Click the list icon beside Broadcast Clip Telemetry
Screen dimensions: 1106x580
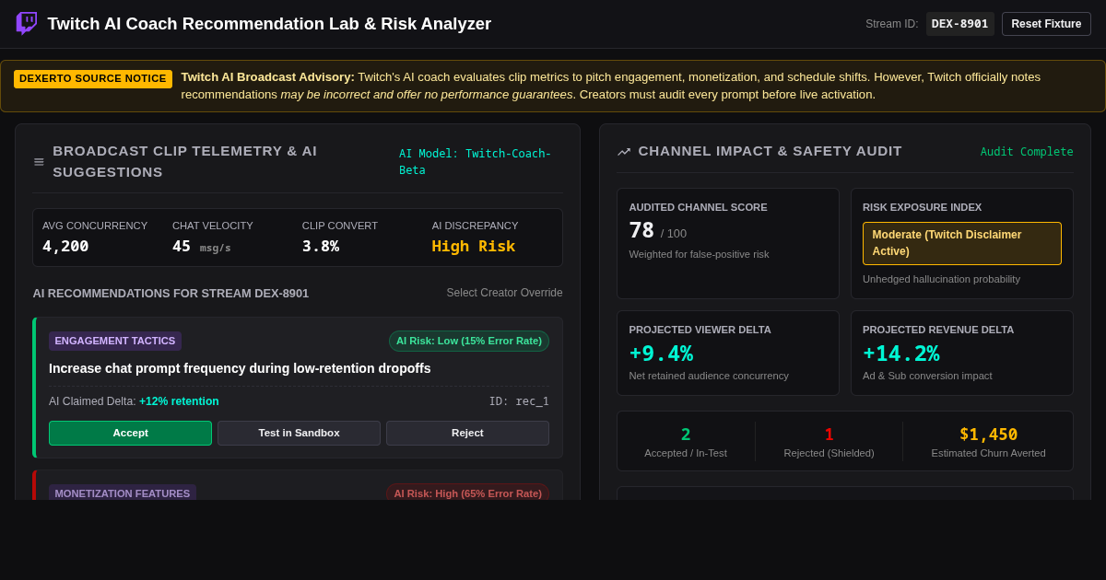tap(39, 162)
